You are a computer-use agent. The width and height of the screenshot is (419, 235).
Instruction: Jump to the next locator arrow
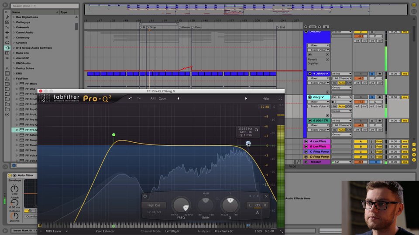pyautogui.click(x=319, y=27)
